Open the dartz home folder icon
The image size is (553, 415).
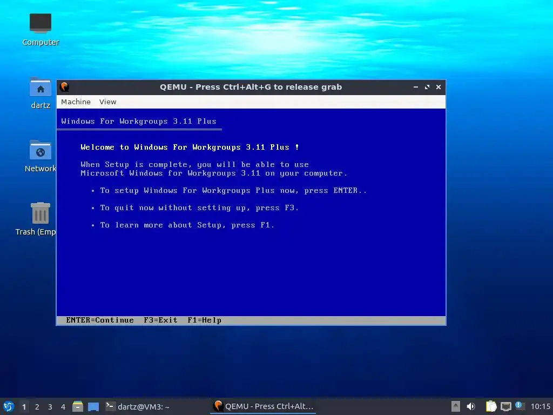click(40, 93)
